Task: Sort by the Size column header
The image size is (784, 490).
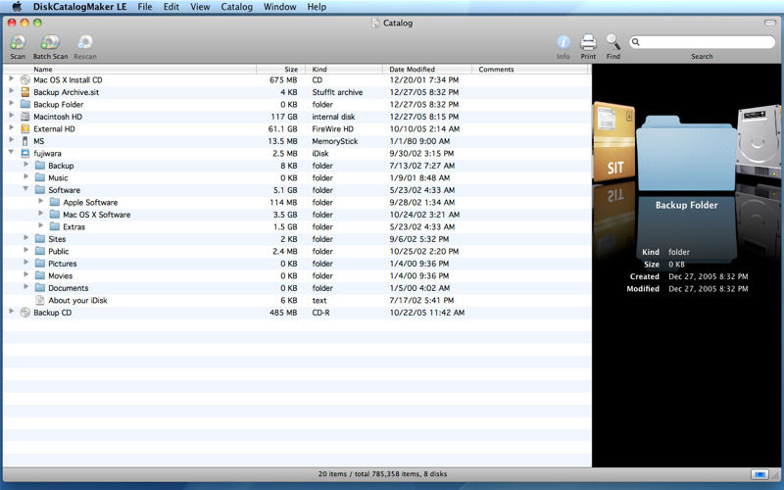Action: [x=281, y=69]
